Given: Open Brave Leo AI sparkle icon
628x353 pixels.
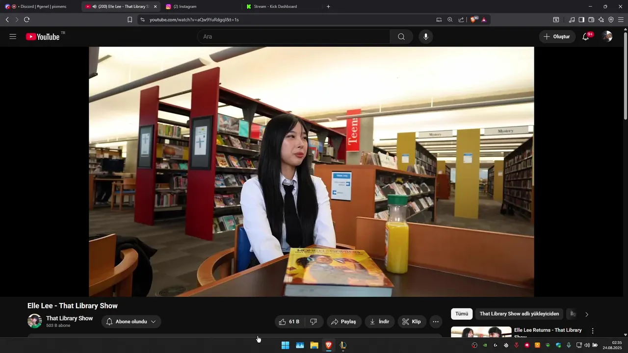Looking at the screenshot, I should [x=601, y=20].
